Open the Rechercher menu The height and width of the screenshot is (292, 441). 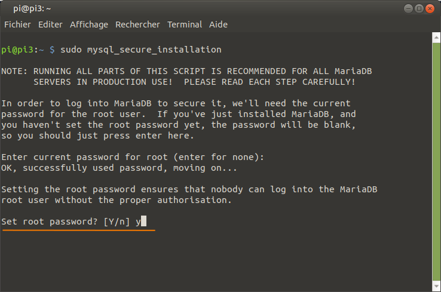[x=137, y=24]
